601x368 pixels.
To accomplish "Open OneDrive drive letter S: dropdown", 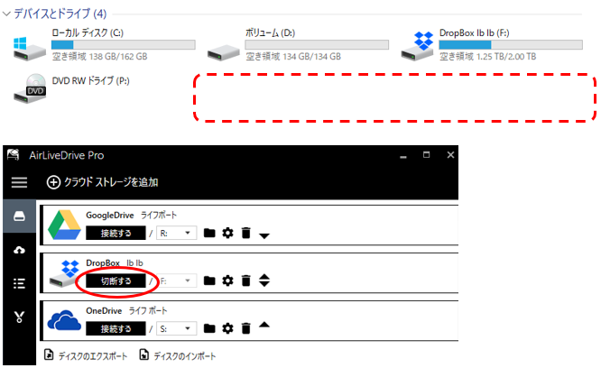I will pos(177,328).
